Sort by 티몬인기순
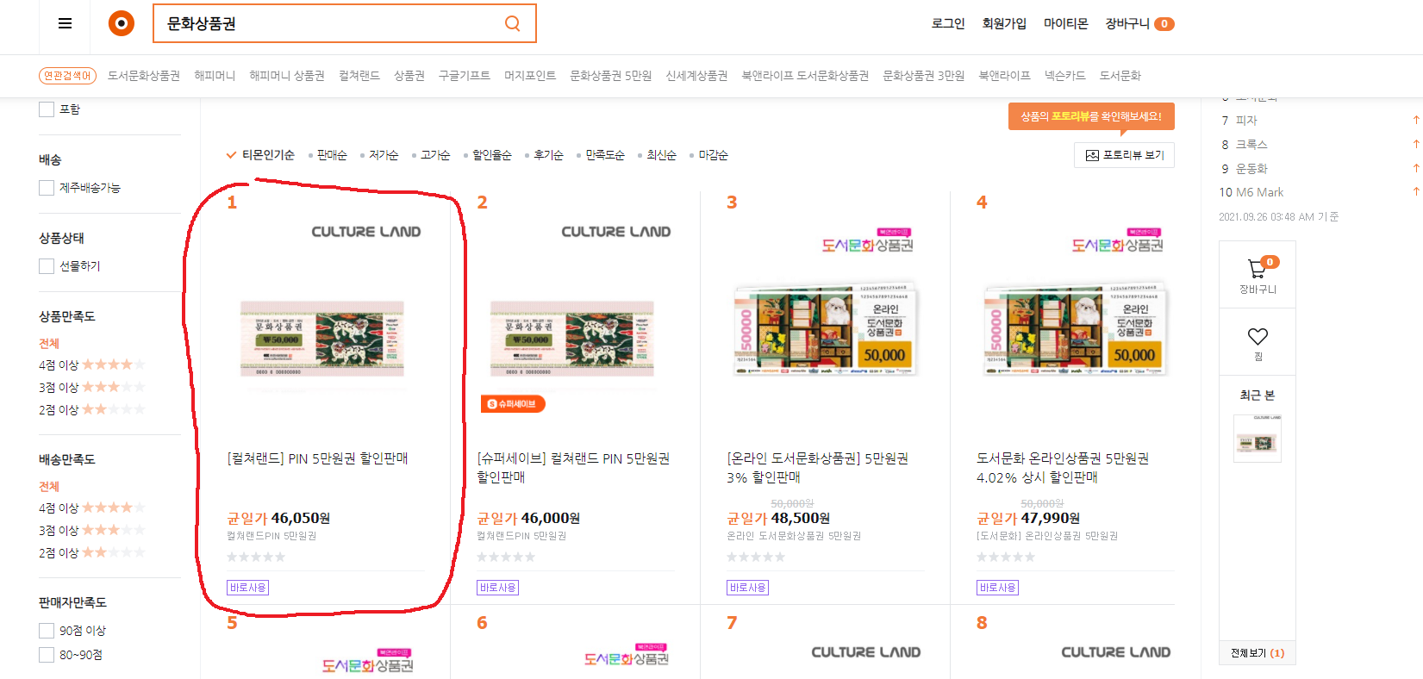Screen dimensions: 1423x679 point(268,155)
